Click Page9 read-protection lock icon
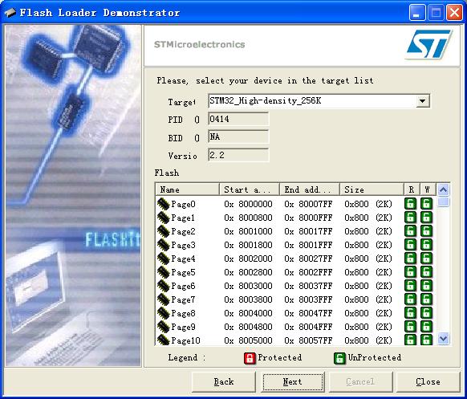This screenshot has height=399, width=467. pyautogui.click(x=410, y=327)
